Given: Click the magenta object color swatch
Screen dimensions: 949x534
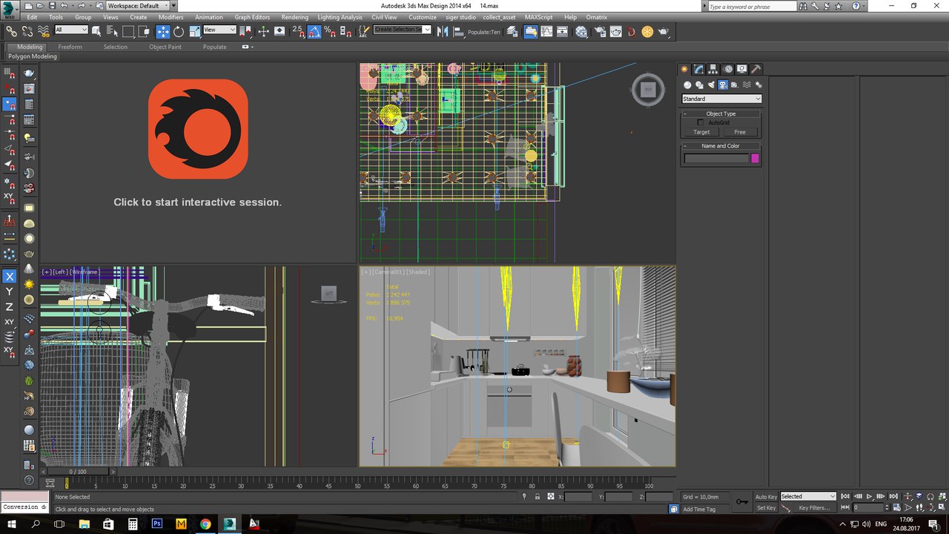Looking at the screenshot, I should coord(755,158).
